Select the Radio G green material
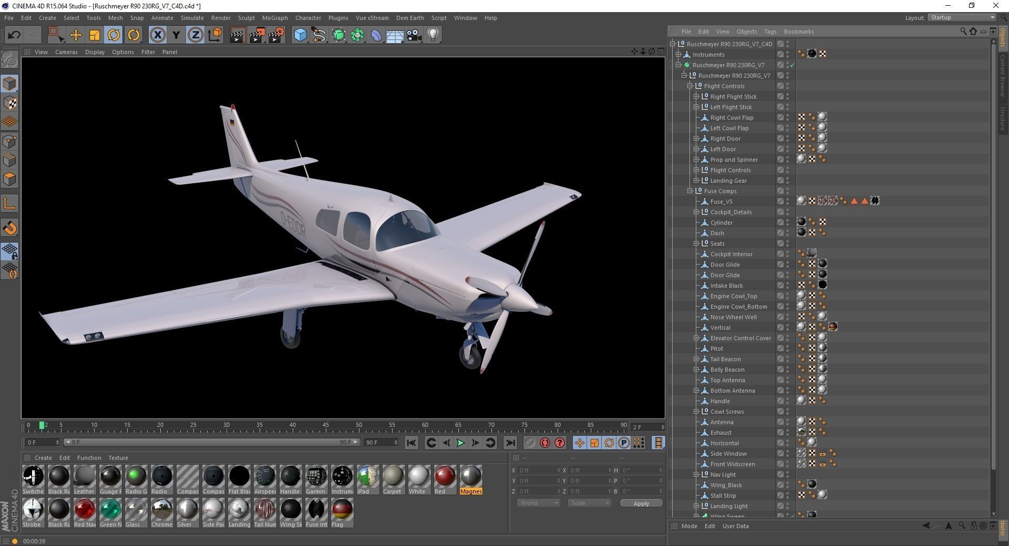 point(136,479)
